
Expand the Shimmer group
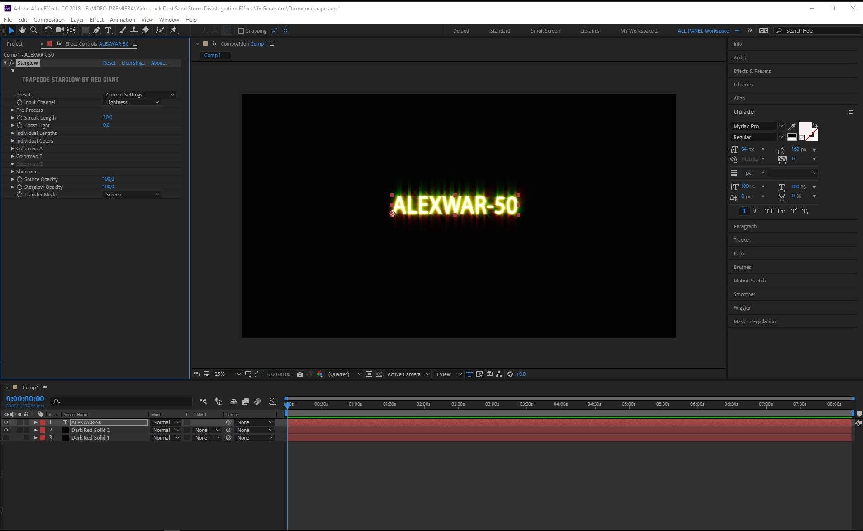point(13,172)
